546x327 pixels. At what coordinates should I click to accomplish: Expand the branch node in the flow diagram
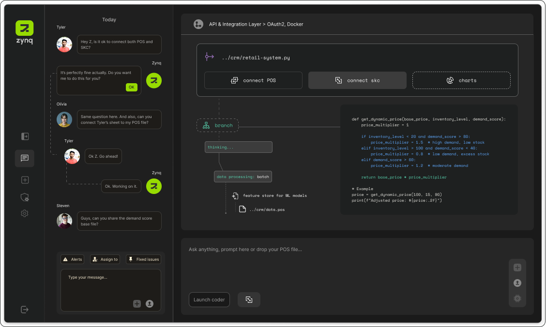tap(217, 125)
